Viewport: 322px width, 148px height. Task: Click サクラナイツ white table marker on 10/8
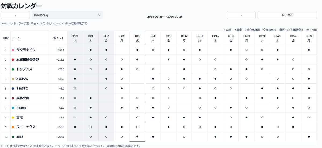tap(153, 50)
